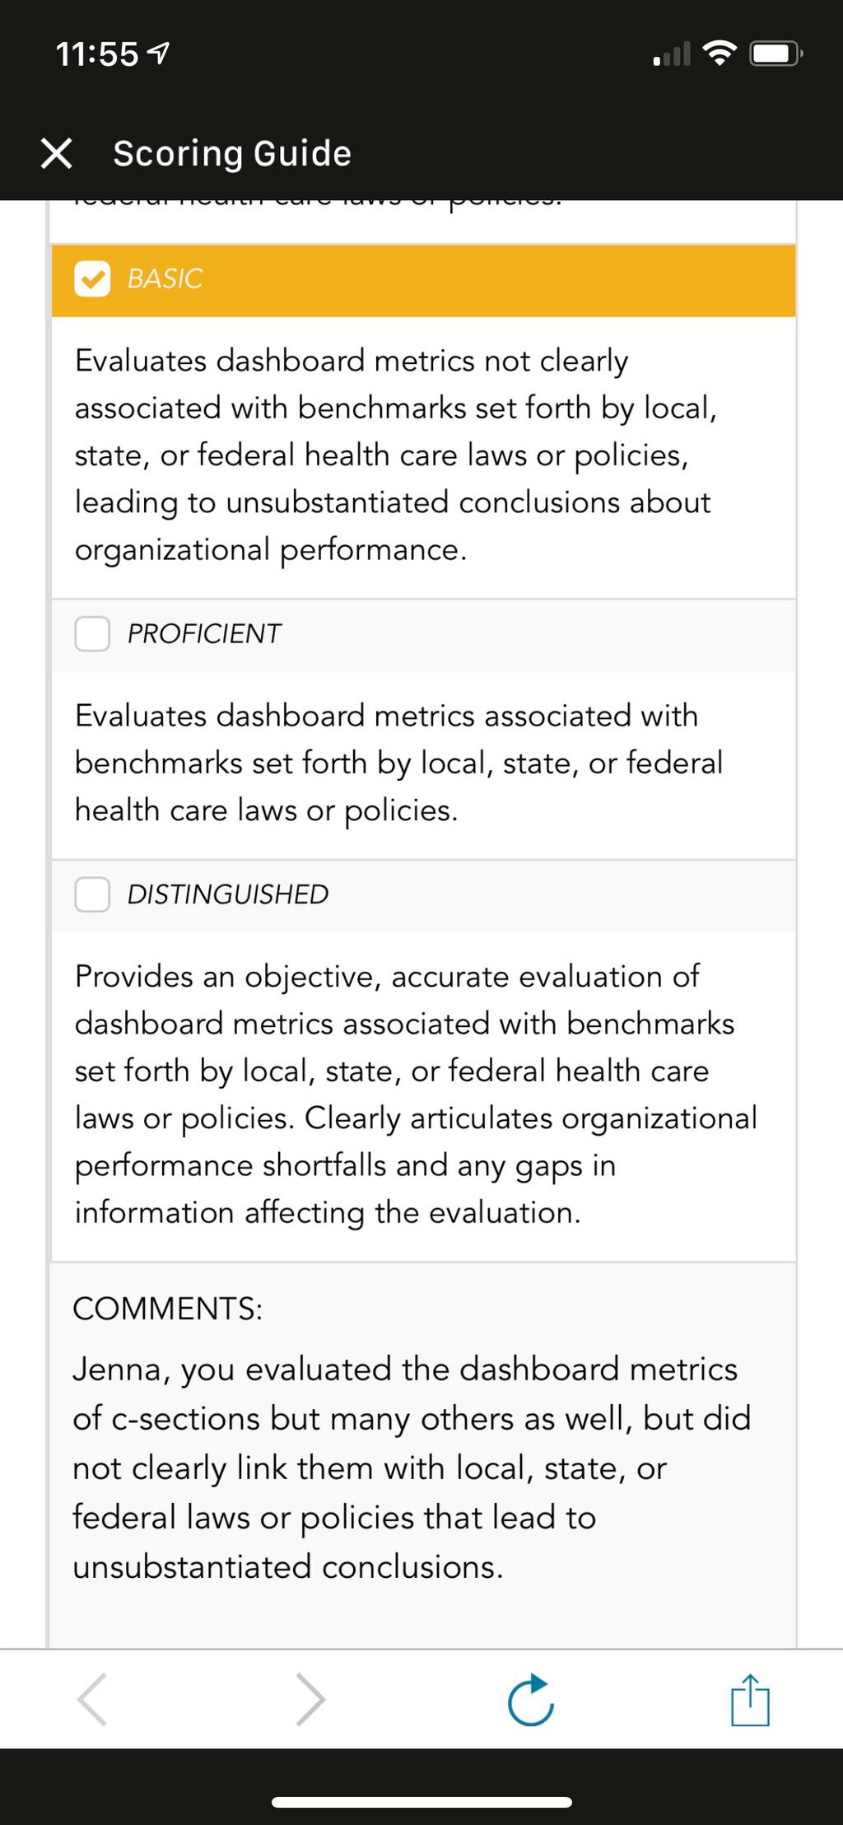Close the Scoring Guide with X icon

tap(56, 153)
